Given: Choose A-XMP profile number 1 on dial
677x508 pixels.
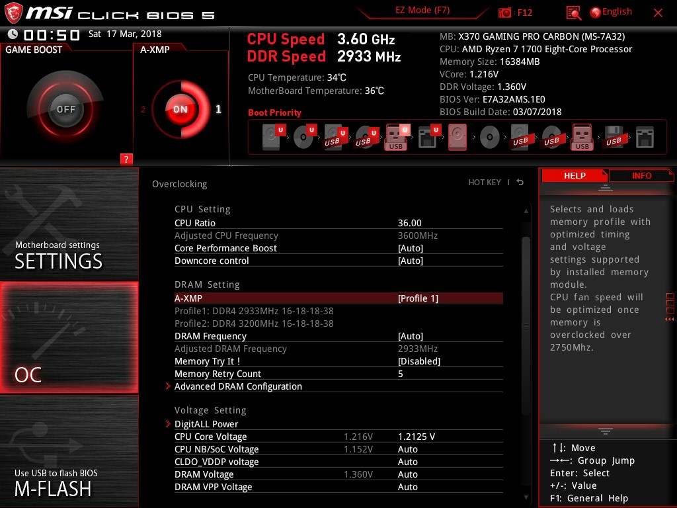Looking at the screenshot, I should pos(218,109).
